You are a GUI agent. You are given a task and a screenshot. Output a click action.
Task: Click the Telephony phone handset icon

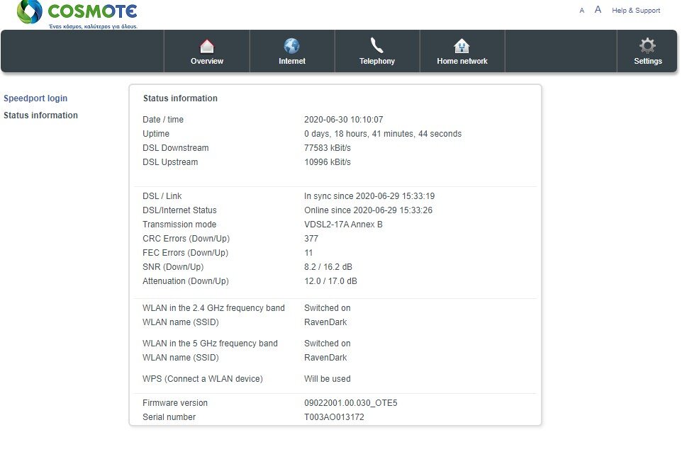pos(376,45)
